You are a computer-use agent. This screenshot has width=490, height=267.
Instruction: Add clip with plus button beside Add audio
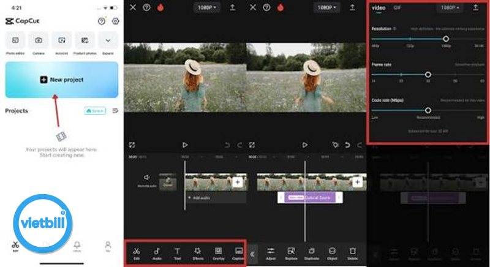coord(238,182)
